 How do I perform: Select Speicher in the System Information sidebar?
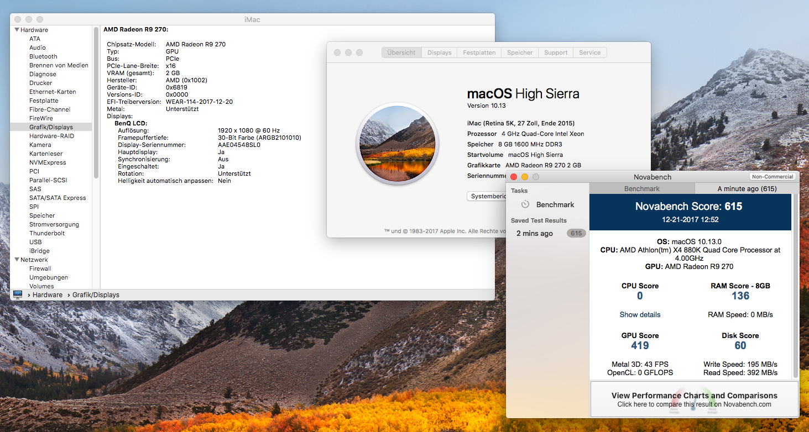coord(42,215)
